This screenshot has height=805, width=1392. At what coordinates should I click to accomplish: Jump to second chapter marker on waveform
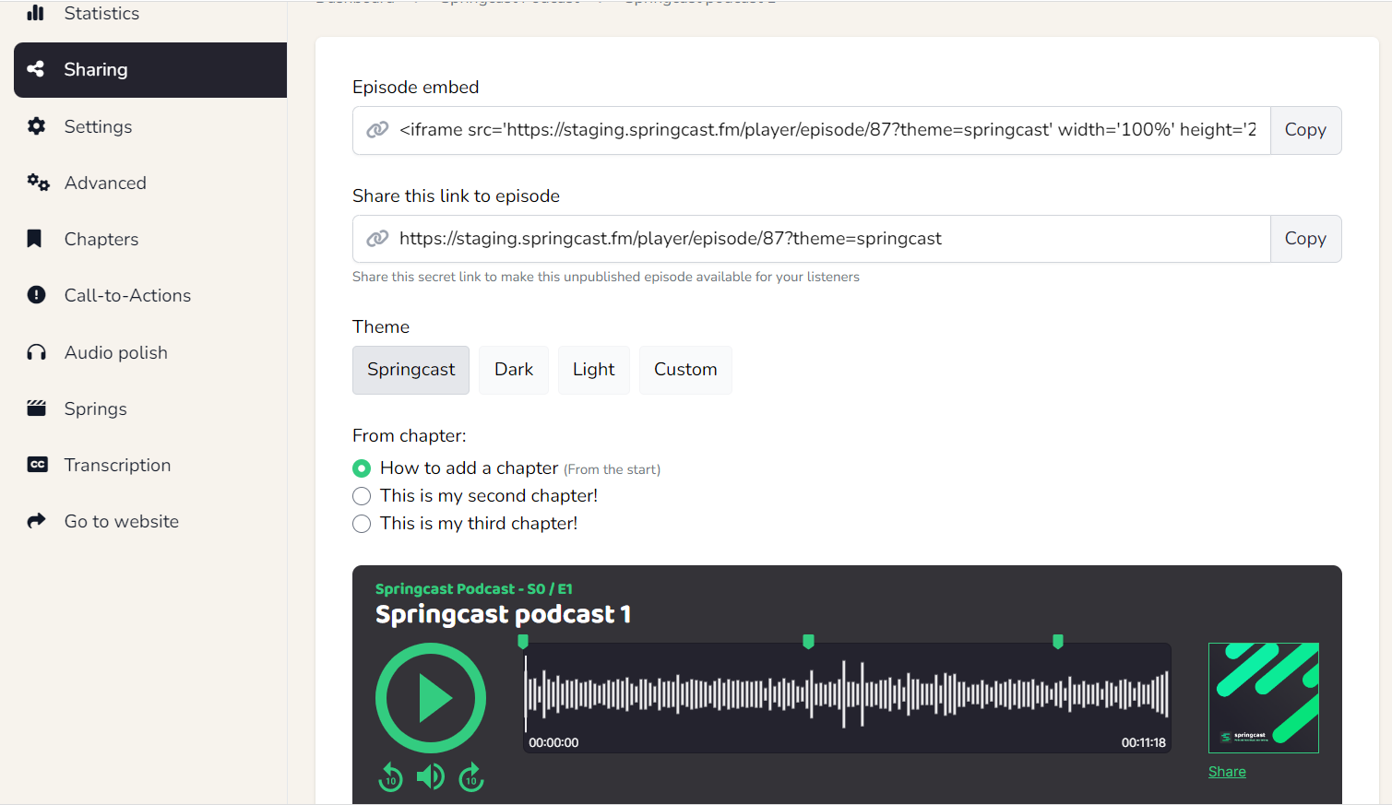[809, 641]
